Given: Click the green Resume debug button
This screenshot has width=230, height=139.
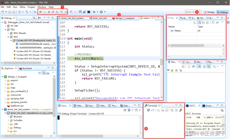Looking at the screenshot, I should click(40, 12).
